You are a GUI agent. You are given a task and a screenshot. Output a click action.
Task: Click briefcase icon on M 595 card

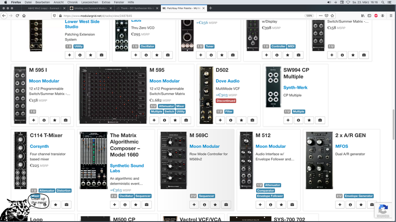tap(186, 120)
